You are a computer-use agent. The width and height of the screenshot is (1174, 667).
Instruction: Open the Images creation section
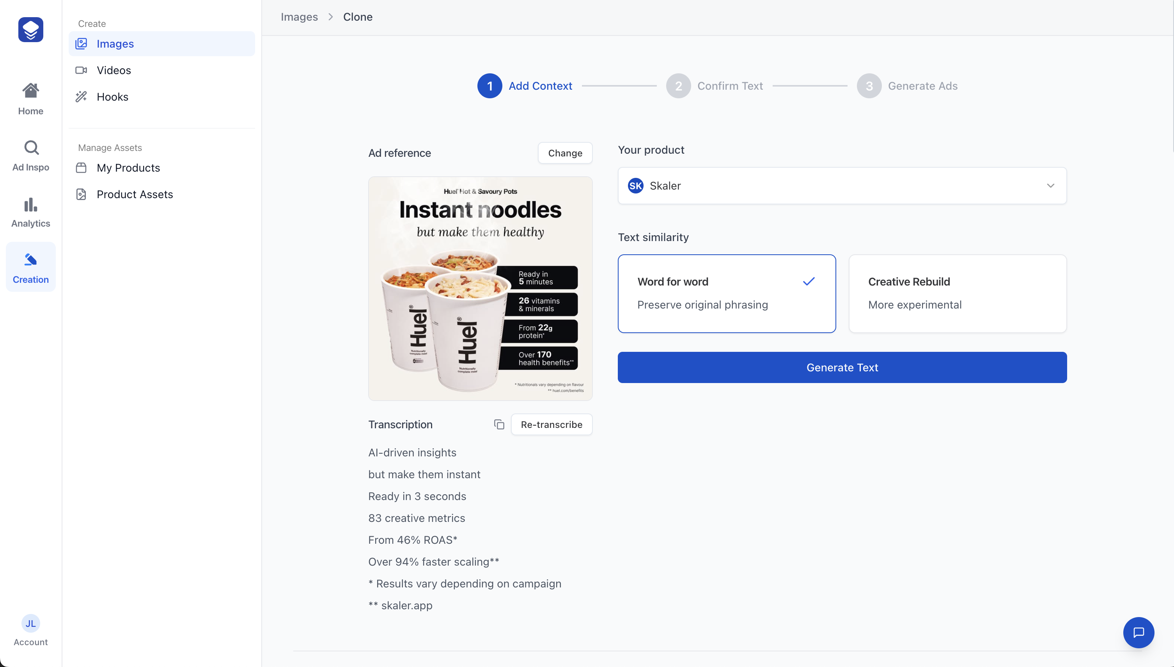tap(115, 44)
